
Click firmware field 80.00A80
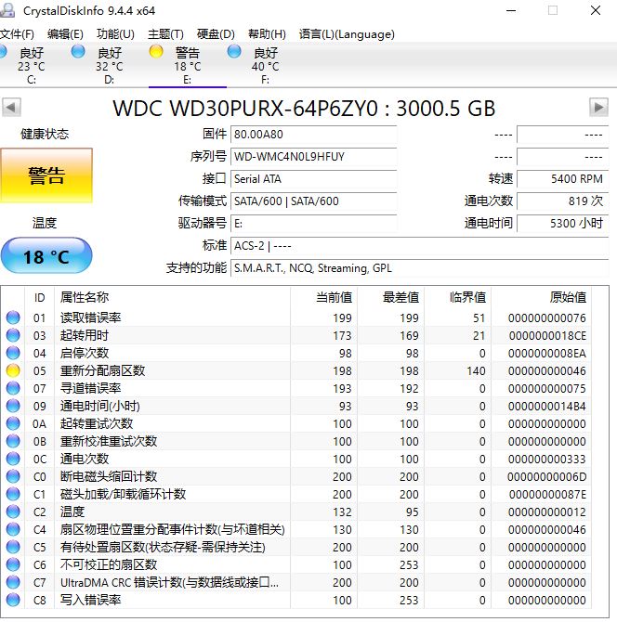(x=314, y=135)
